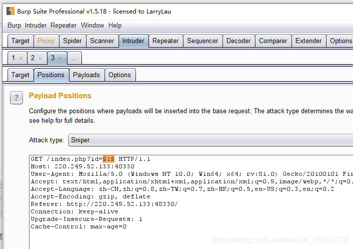This screenshot has height=249, width=353.
Task: Open the Burp menu
Action: (14, 25)
